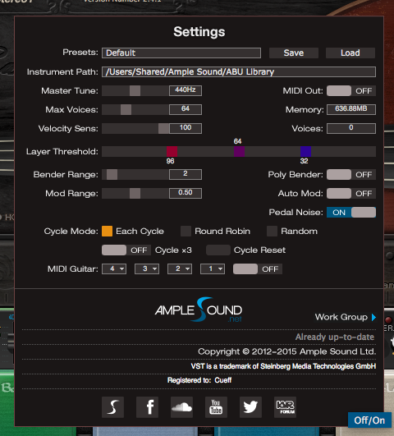
Task: Open the KVR Forum icon
Action: (x=285, y=407)
